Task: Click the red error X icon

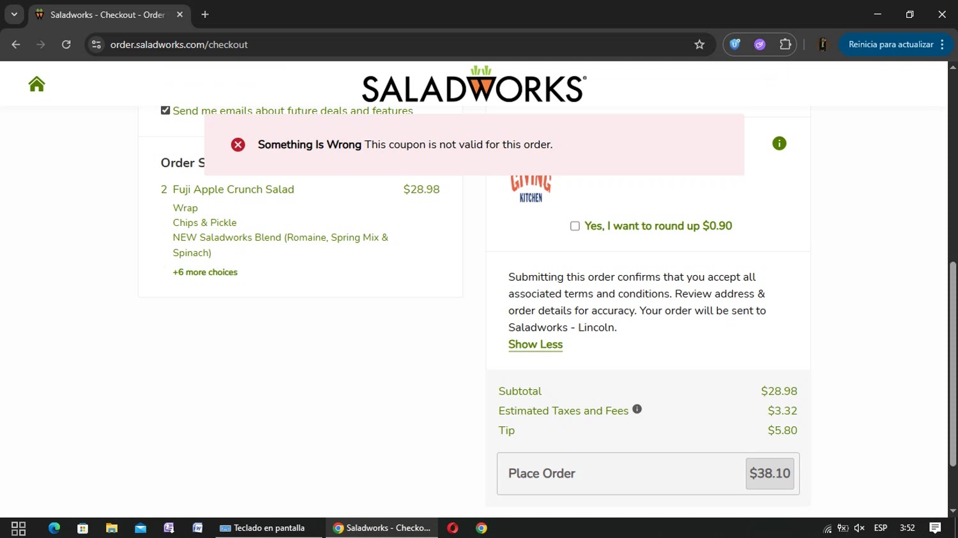Action: [238, 145]
